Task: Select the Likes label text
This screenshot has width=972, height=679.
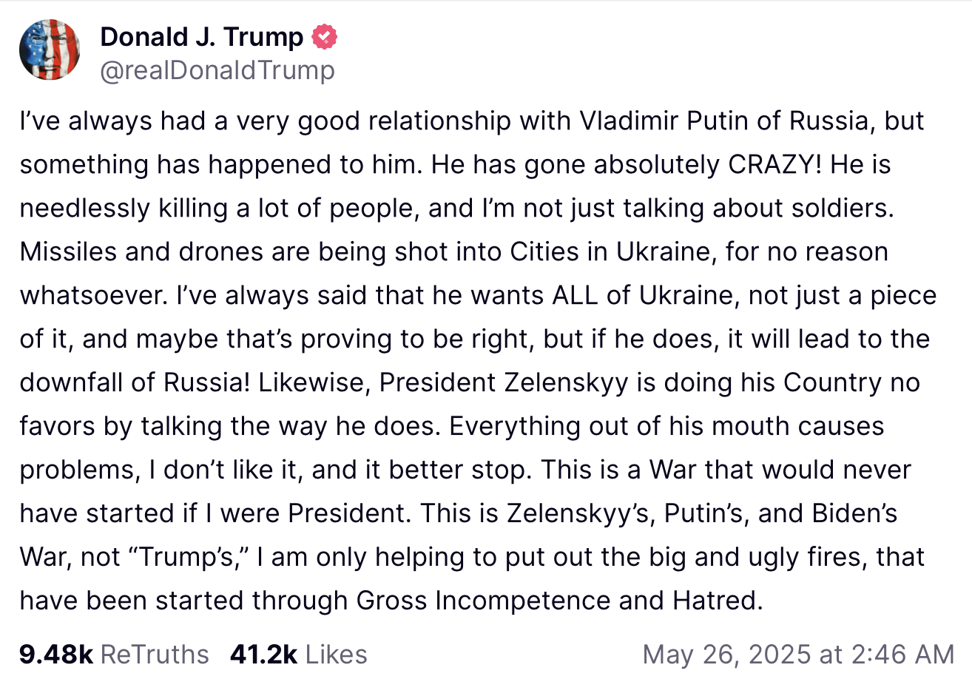Action: [x=337, y=654]
